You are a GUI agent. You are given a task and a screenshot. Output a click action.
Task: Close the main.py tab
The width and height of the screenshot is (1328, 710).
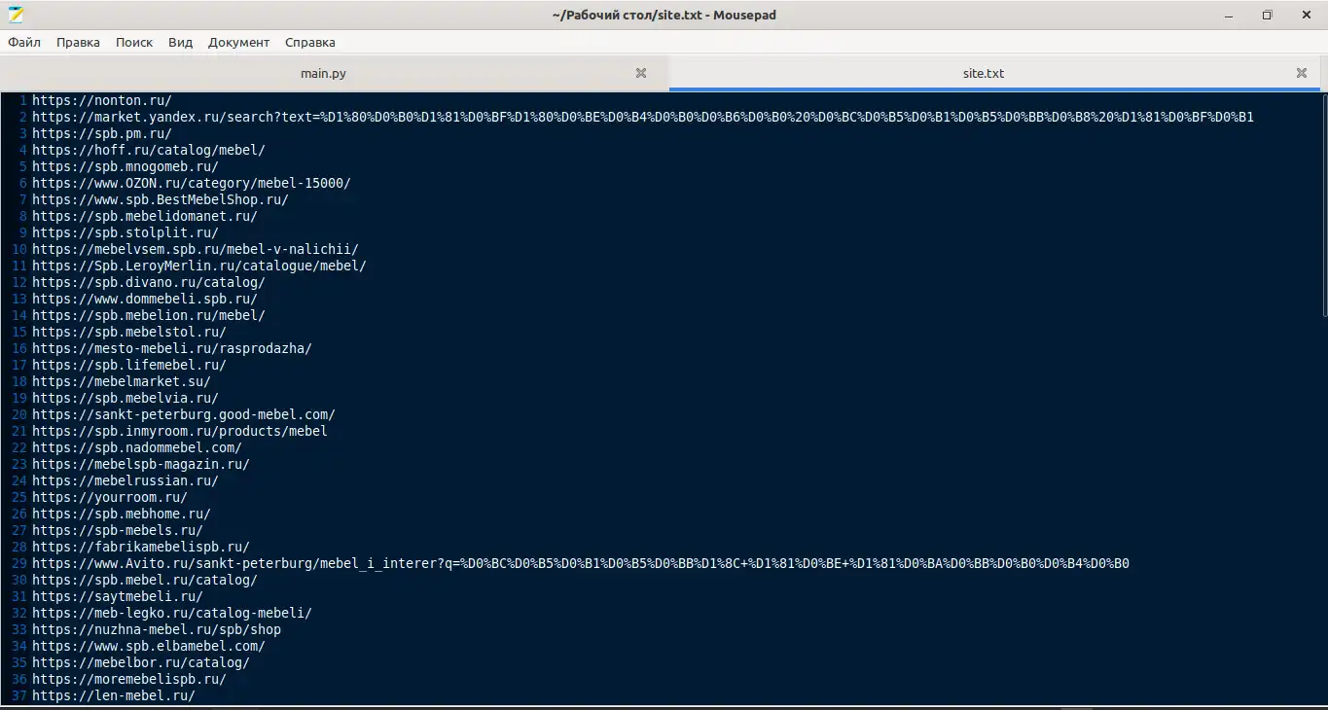pos(641,73)
